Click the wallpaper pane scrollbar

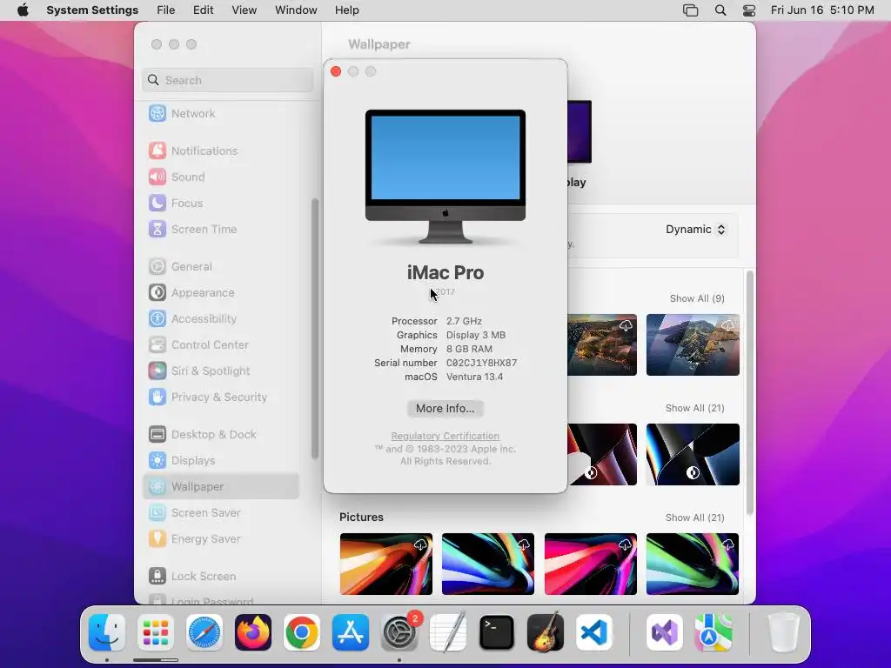click(x=749, y=393)
